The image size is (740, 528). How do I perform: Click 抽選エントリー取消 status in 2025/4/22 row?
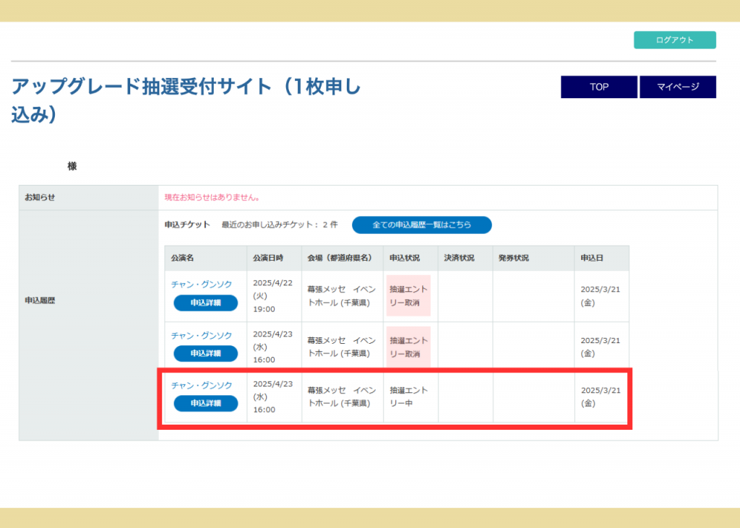[408, 296]
